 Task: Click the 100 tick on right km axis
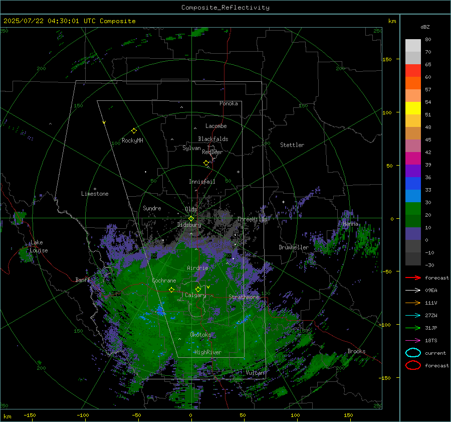pyautogui.click(x=387, y=112)
